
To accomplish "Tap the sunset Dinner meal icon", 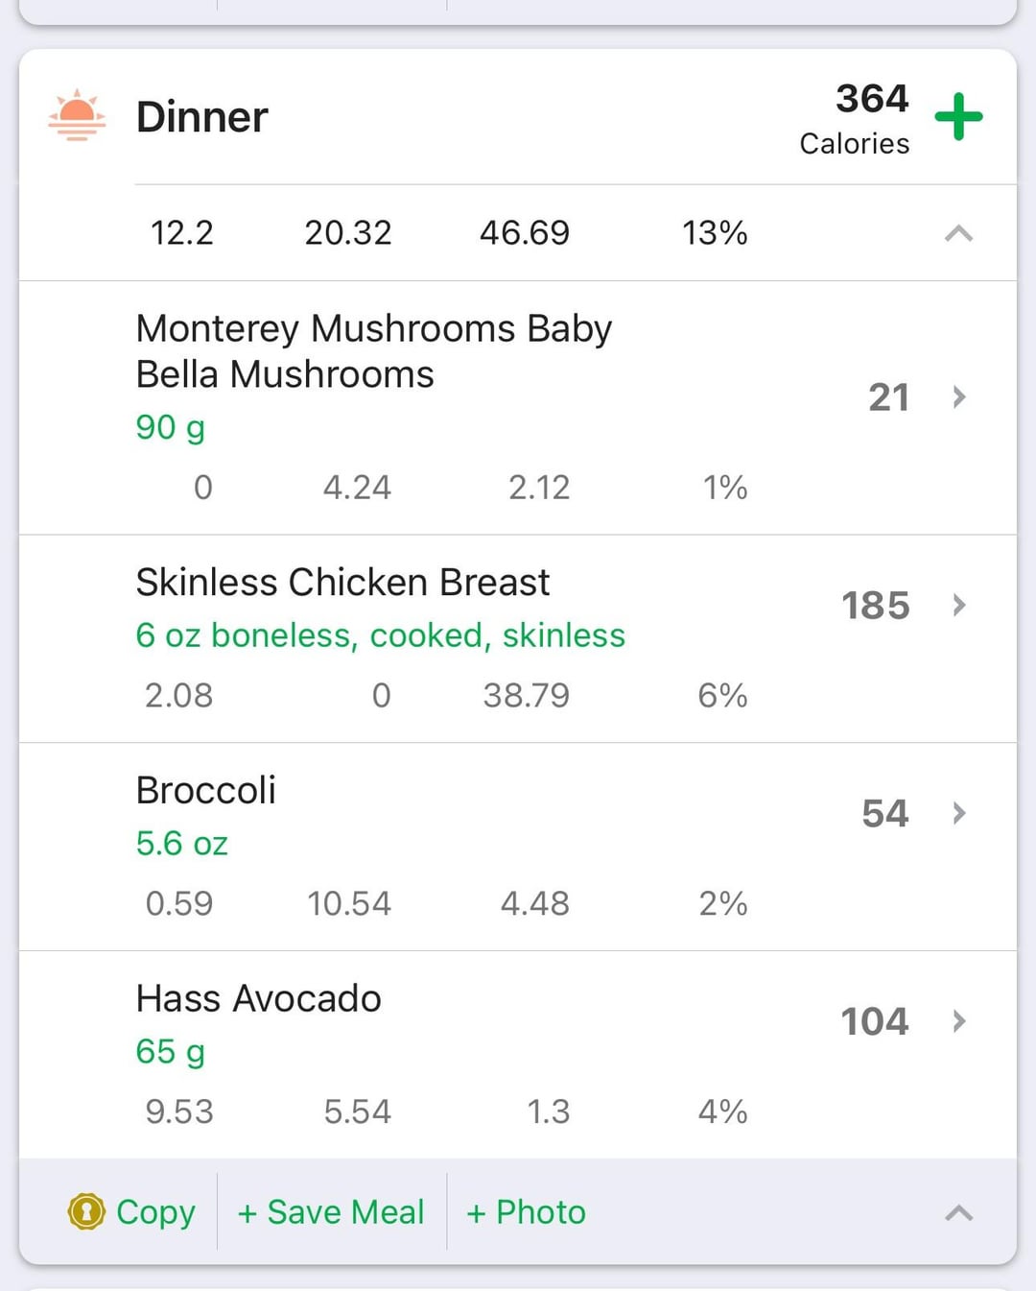I will 77,115.
